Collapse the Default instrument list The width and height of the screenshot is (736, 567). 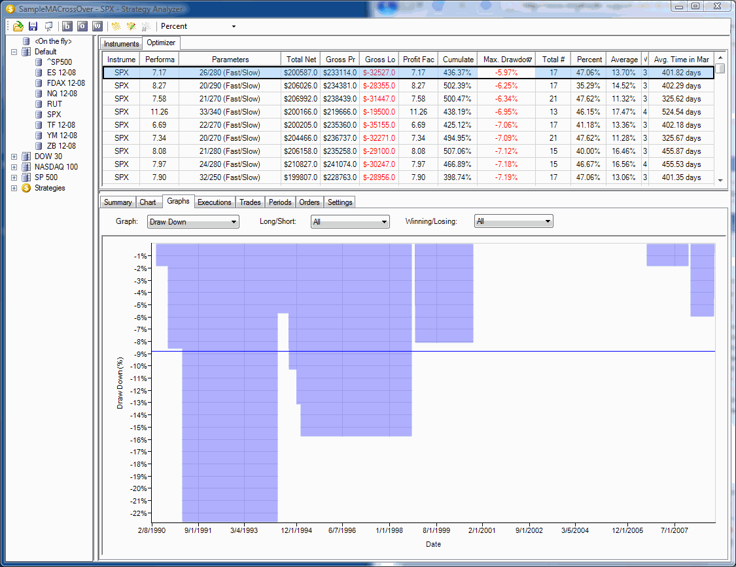pyautogui.click(x=14, y=52)
